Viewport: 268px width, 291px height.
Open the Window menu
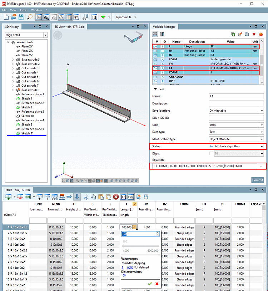click(36, 10)
